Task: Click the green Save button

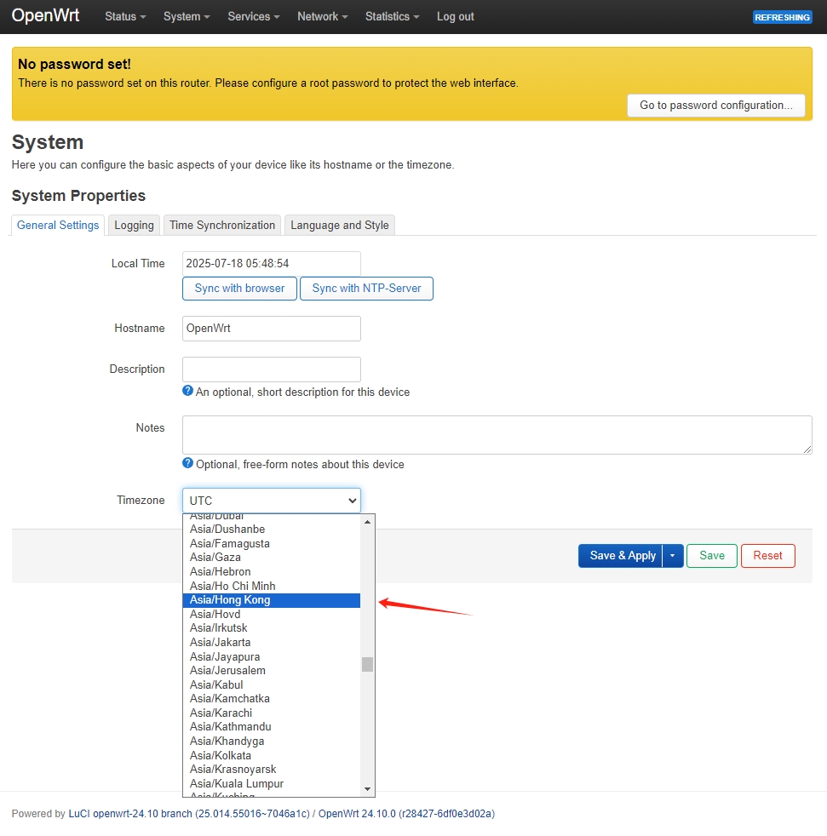Action: pyautogui.click(x=712, y=556)
